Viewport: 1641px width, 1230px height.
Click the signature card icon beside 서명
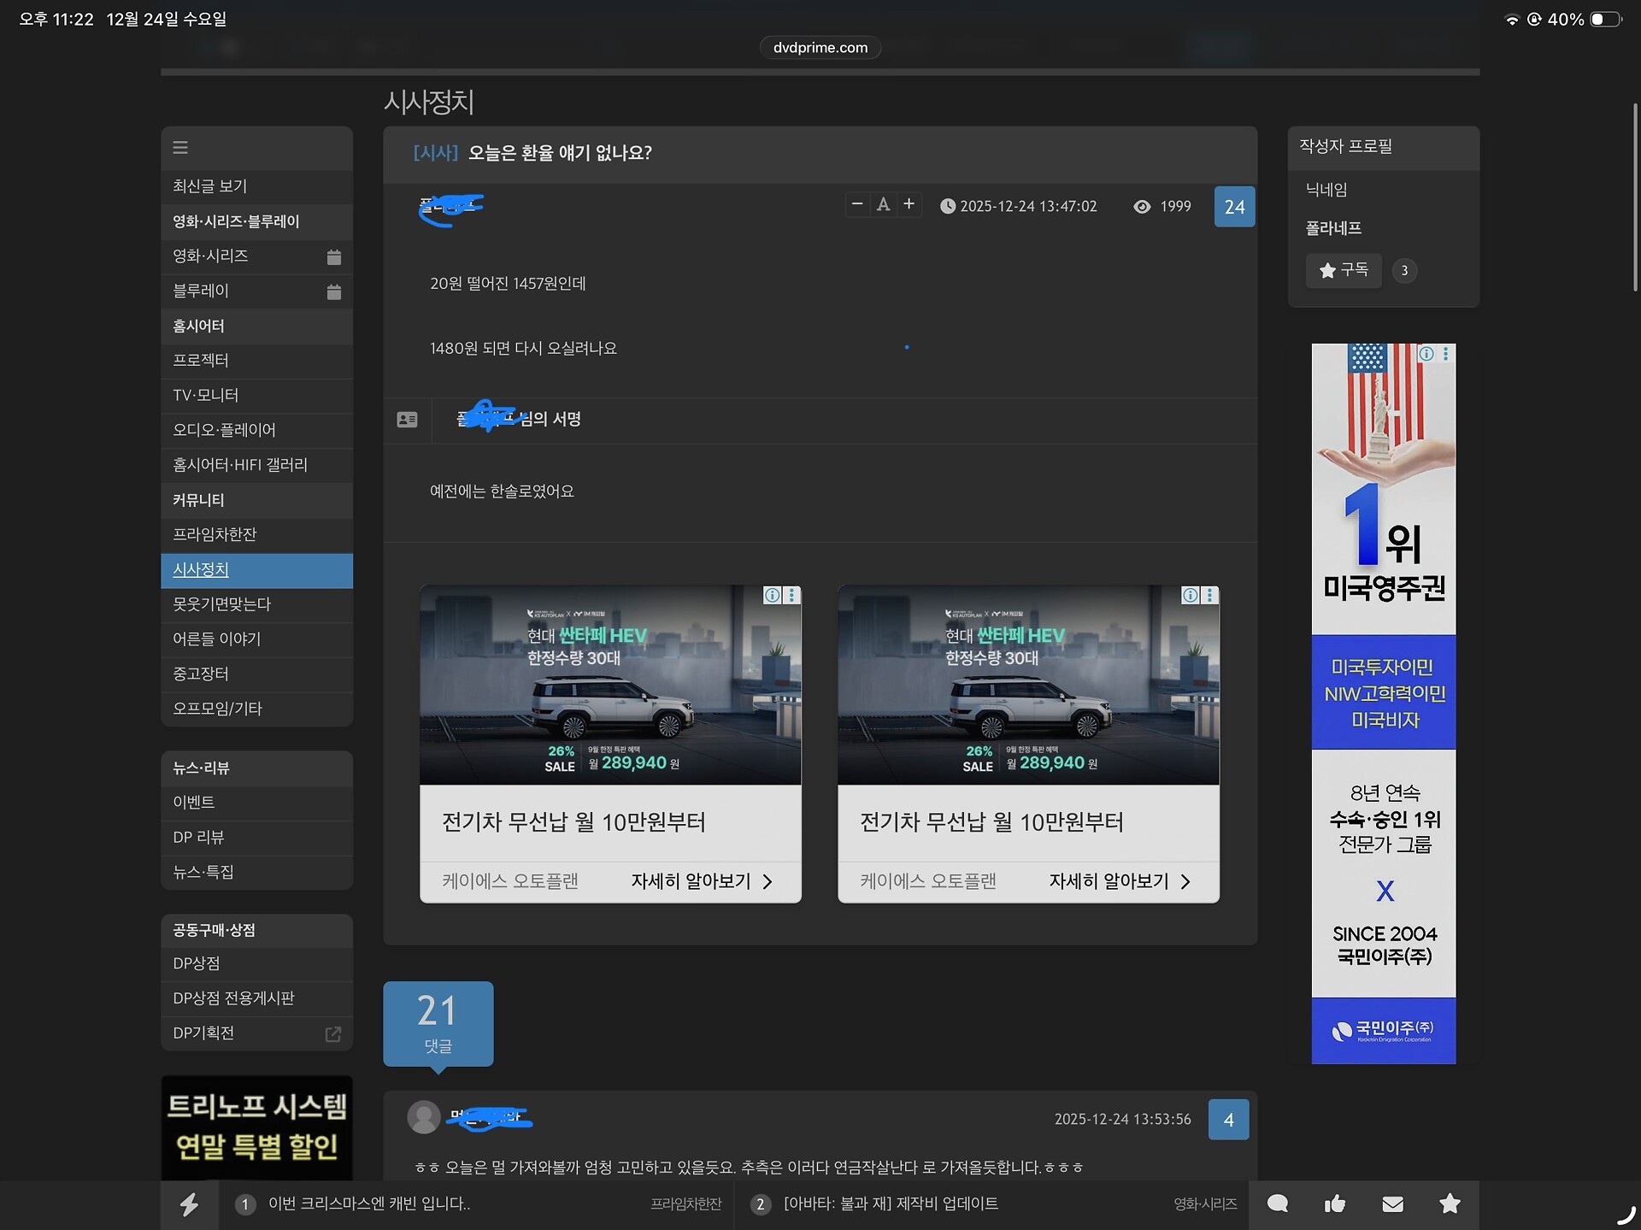pyautogui.click(x=408, y=420)
